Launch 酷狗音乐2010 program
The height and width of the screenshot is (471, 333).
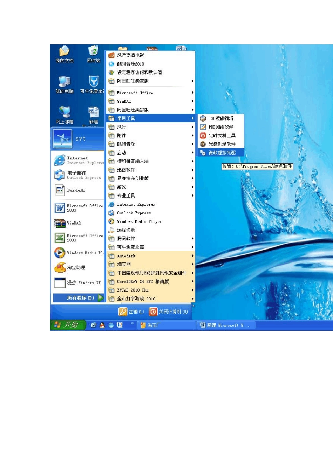[x=151, y=64]
